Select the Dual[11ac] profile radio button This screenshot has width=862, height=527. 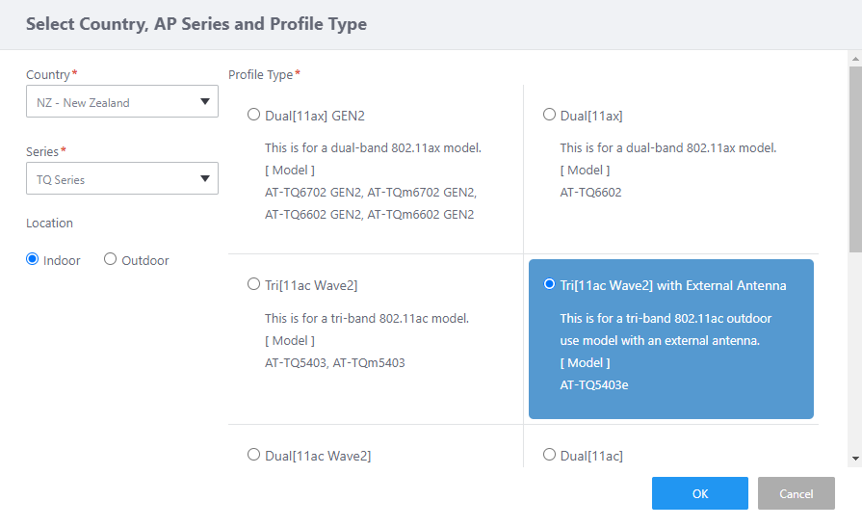550,454
